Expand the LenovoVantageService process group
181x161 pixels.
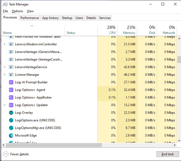tap(5, 67)
